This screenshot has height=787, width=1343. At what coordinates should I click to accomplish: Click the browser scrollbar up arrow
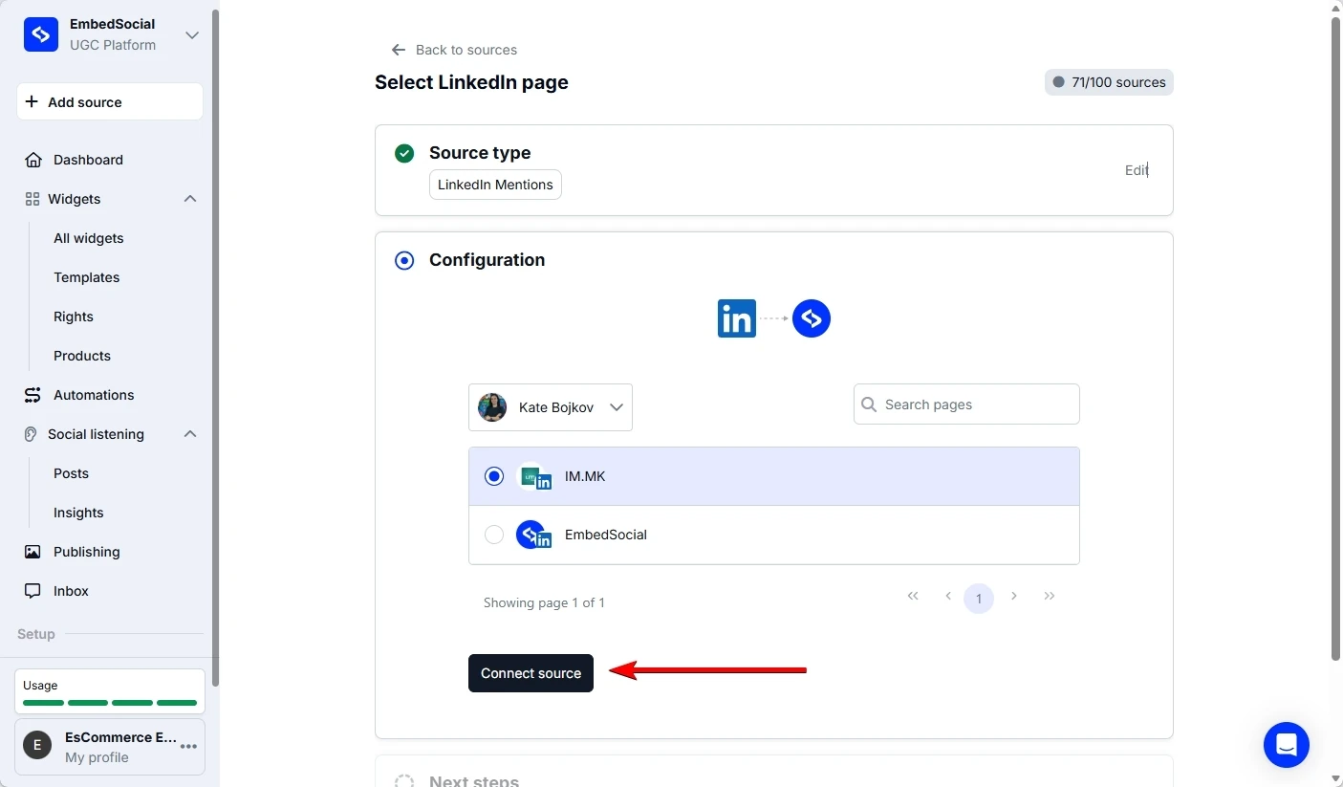[1335, 8]
